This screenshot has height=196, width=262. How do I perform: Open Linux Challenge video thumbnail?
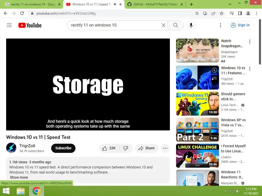pyautogui.click(x=197, y=156)
